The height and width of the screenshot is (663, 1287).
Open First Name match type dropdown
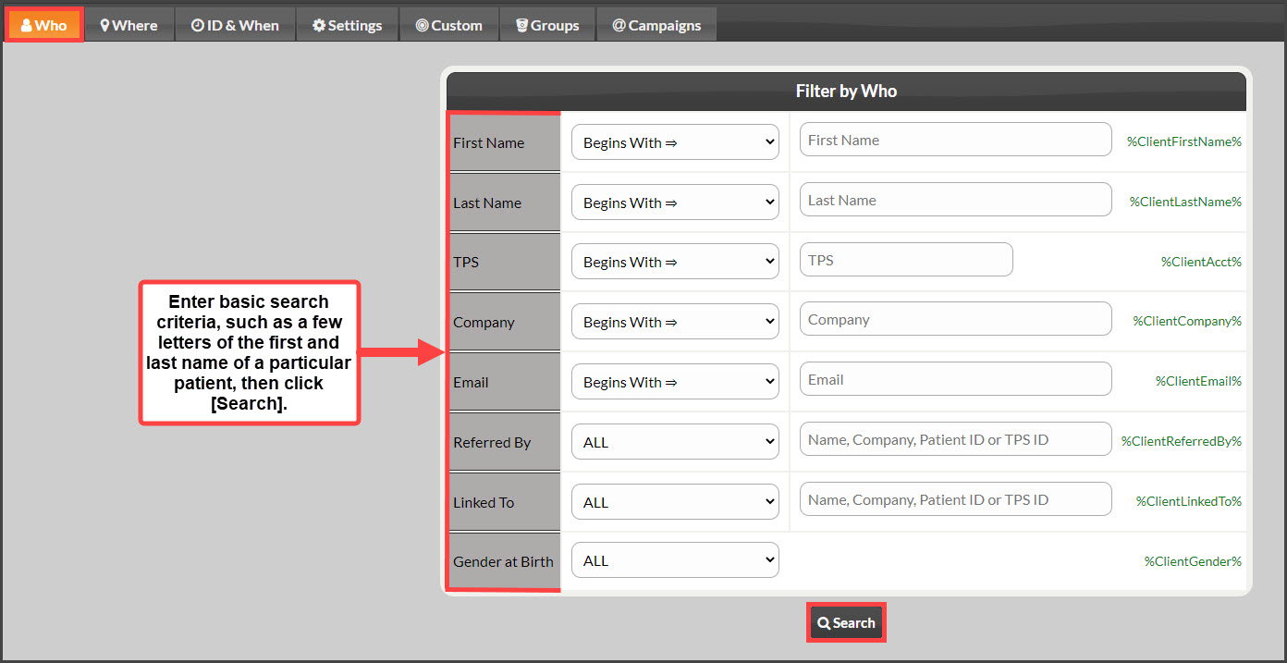click(x=675, y=142)
